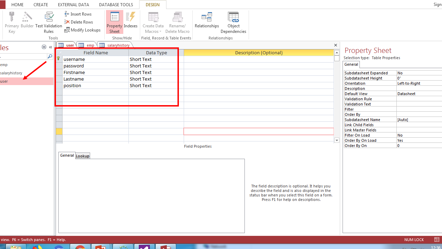
Task: Collapse the navigation pane shutter bar
Action: click(50, 47)
